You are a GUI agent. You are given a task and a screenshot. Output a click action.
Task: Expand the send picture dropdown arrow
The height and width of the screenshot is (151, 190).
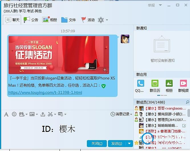37,114
